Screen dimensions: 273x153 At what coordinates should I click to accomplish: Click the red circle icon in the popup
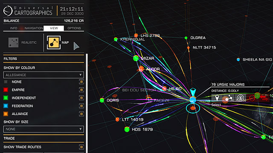252,98
